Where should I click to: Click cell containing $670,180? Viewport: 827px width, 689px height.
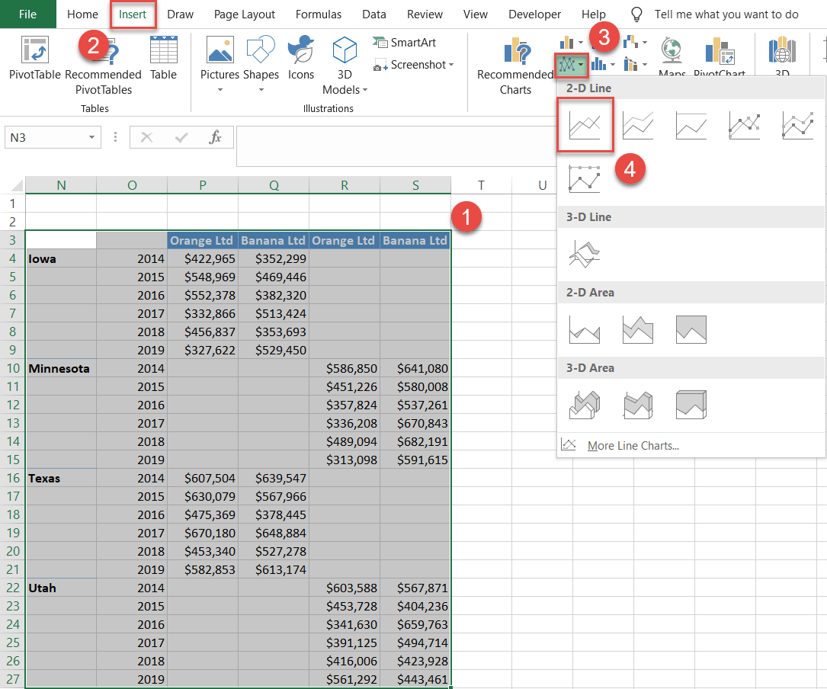(x=203, y=533)
